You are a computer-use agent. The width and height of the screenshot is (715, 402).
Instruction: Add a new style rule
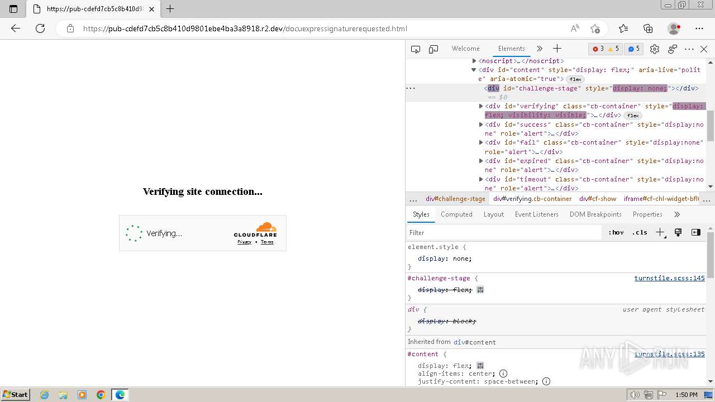(660, 233)
